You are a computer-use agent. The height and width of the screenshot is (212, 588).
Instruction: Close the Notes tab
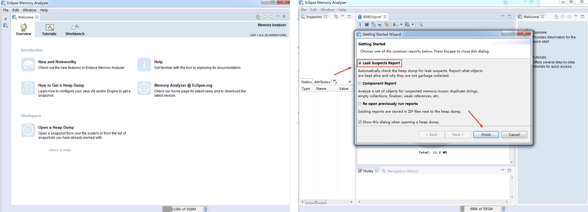[377, 171]
